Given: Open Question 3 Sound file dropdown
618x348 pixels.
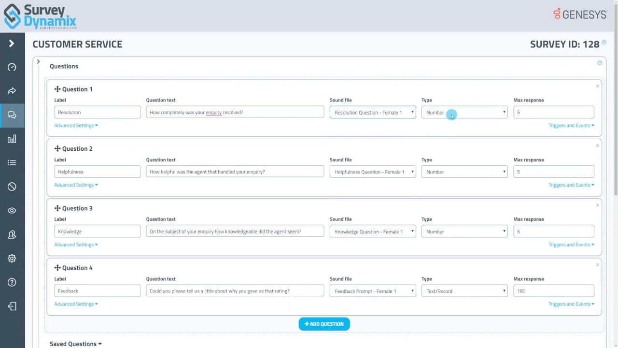Looking at the screenshot, I should pos(373,232).
